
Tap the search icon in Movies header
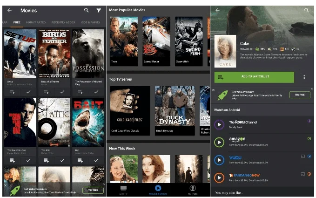(x=87, y=10)
